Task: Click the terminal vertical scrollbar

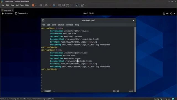Action: pyautogui.click(x=135, y=59)
